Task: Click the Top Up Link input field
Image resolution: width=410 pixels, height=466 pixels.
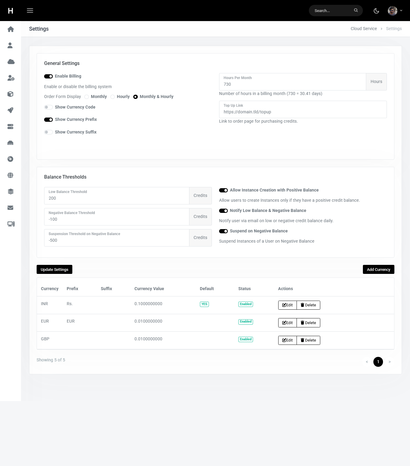Action: click(303, 112)
